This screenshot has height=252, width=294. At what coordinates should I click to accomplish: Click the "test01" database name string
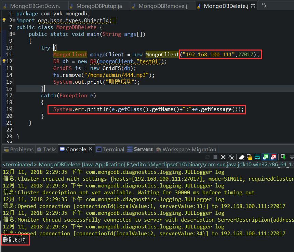click(x=148, y=61)
